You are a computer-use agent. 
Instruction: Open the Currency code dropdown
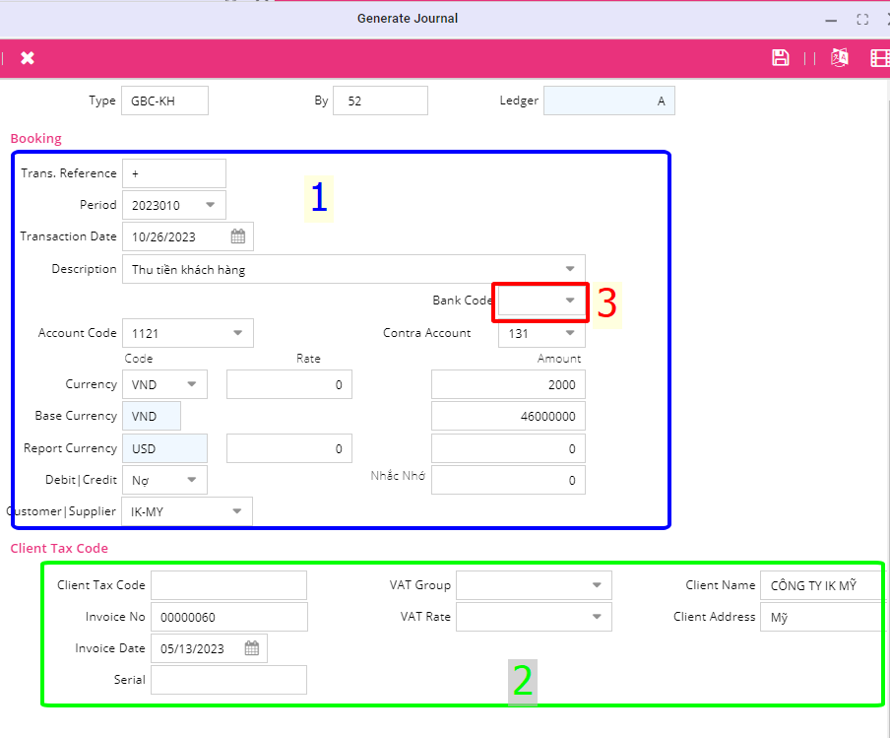192,384
